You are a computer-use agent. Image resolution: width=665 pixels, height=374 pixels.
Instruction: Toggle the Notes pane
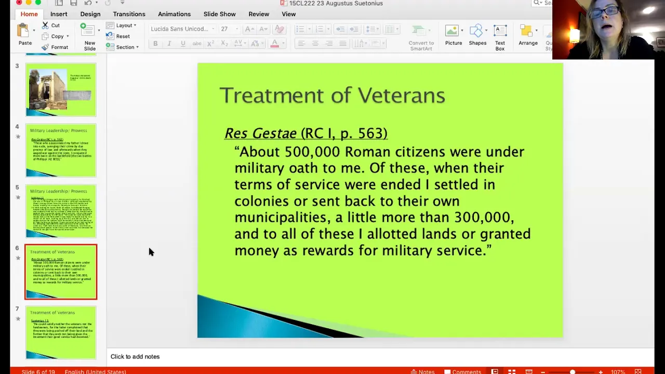tap(422, 371)
